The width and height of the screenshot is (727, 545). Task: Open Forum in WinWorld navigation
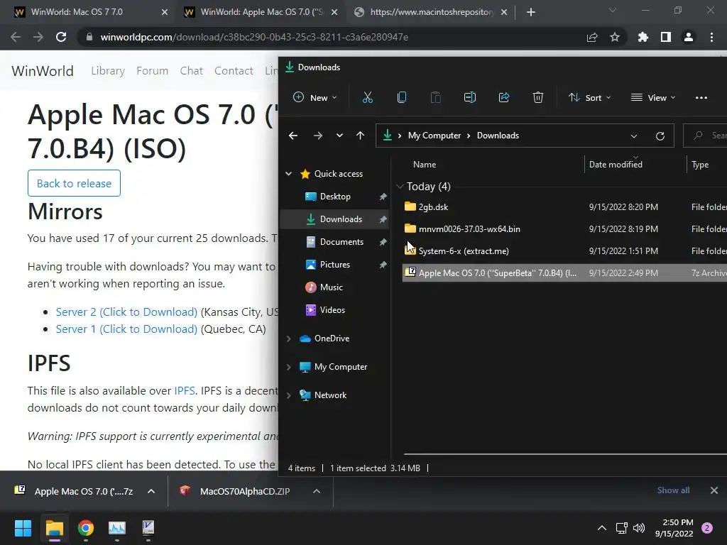tap(152, 71)
